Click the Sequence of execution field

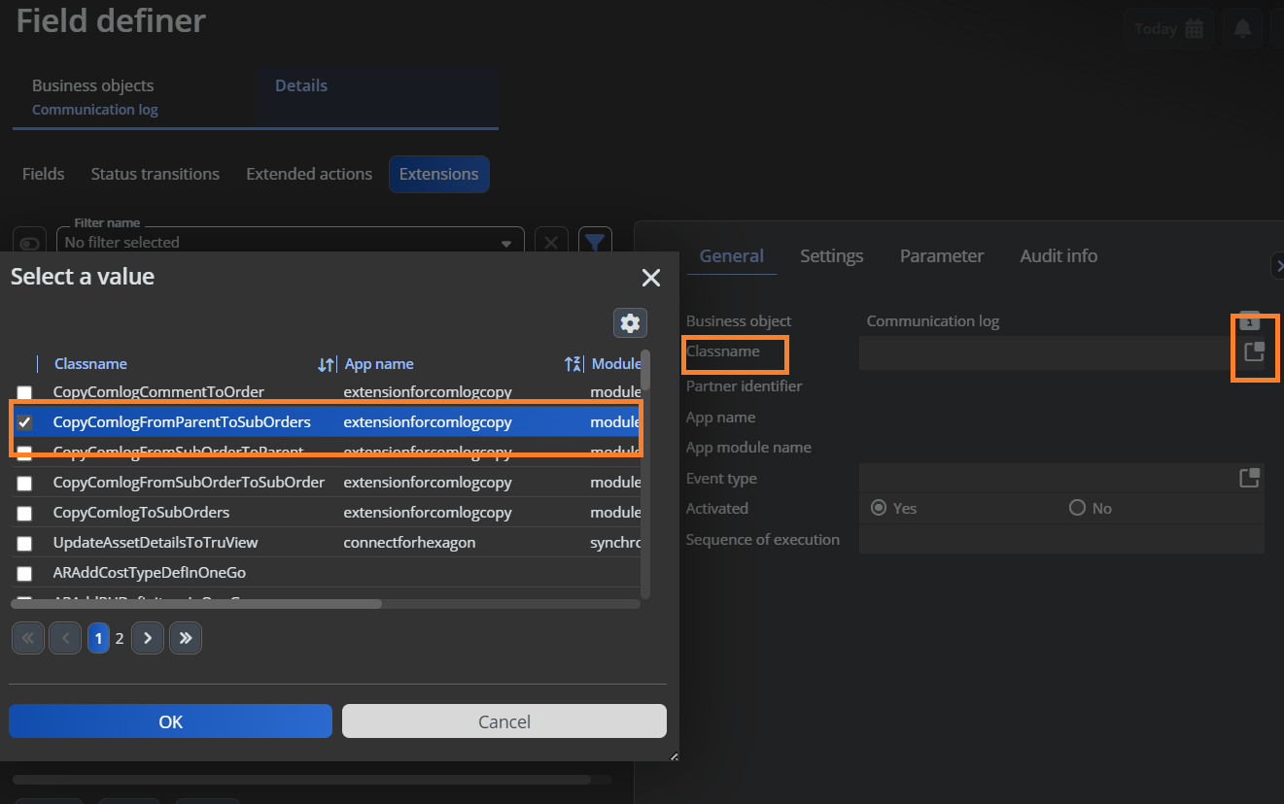(1061, 539)
